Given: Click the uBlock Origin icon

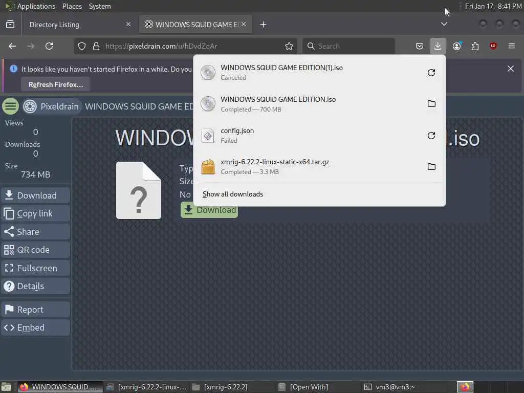Looking at the screenshot, I should point(493,46).
